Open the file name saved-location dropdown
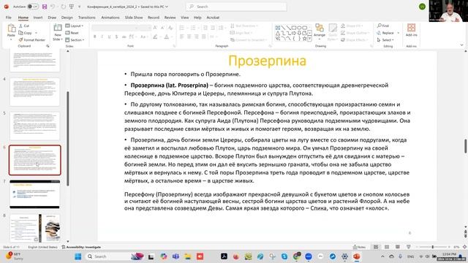This screenshot has width=468, height=263. [x=167, y=7]
